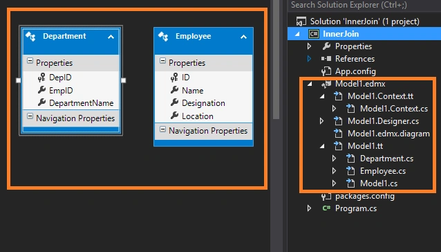Select the EmpID property row
This screenshot has height=252, width=441.
pyautogui.click(x=71, y=91)
